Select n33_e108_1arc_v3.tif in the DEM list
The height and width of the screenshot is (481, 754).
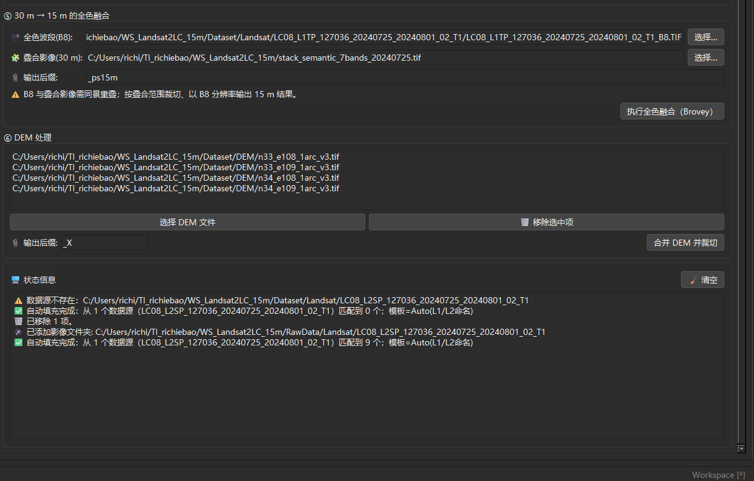pos(176,157)
